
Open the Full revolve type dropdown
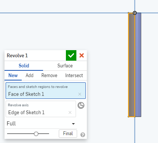click(41, 124)
